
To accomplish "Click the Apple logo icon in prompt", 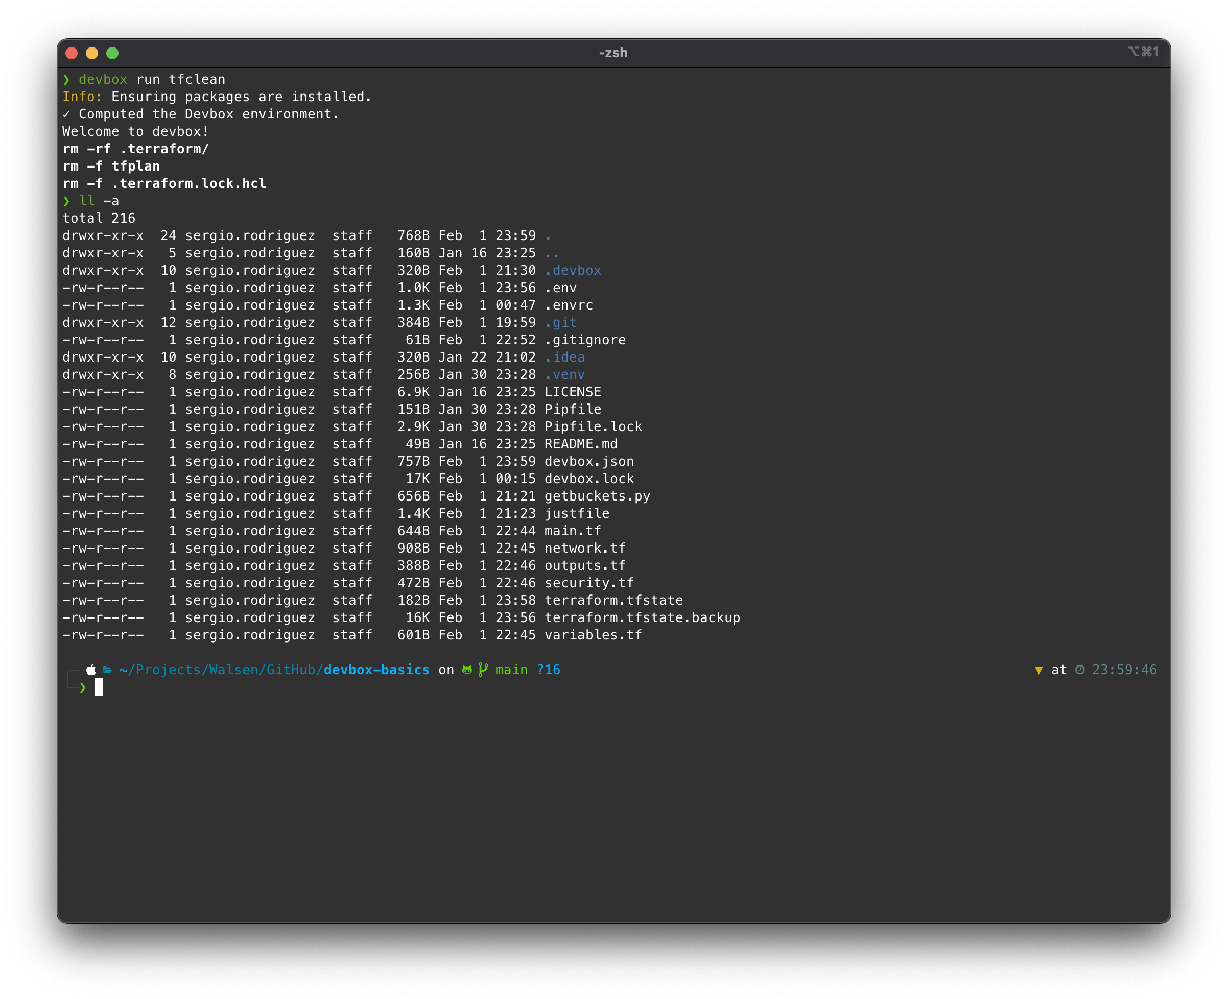I will (91, 670).
